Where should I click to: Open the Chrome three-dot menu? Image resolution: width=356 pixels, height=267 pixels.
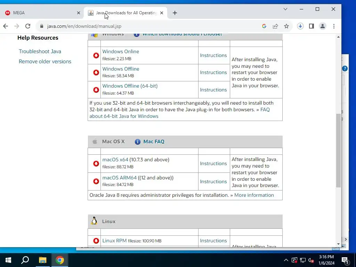pos(334,26)
